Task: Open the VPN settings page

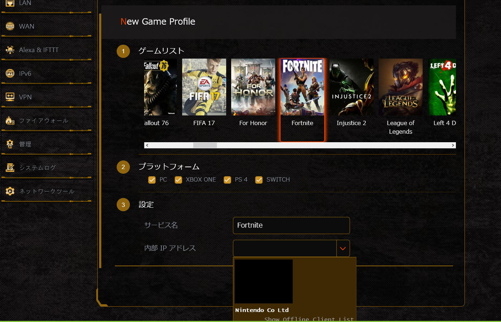Action: click(x=46, y=97)
